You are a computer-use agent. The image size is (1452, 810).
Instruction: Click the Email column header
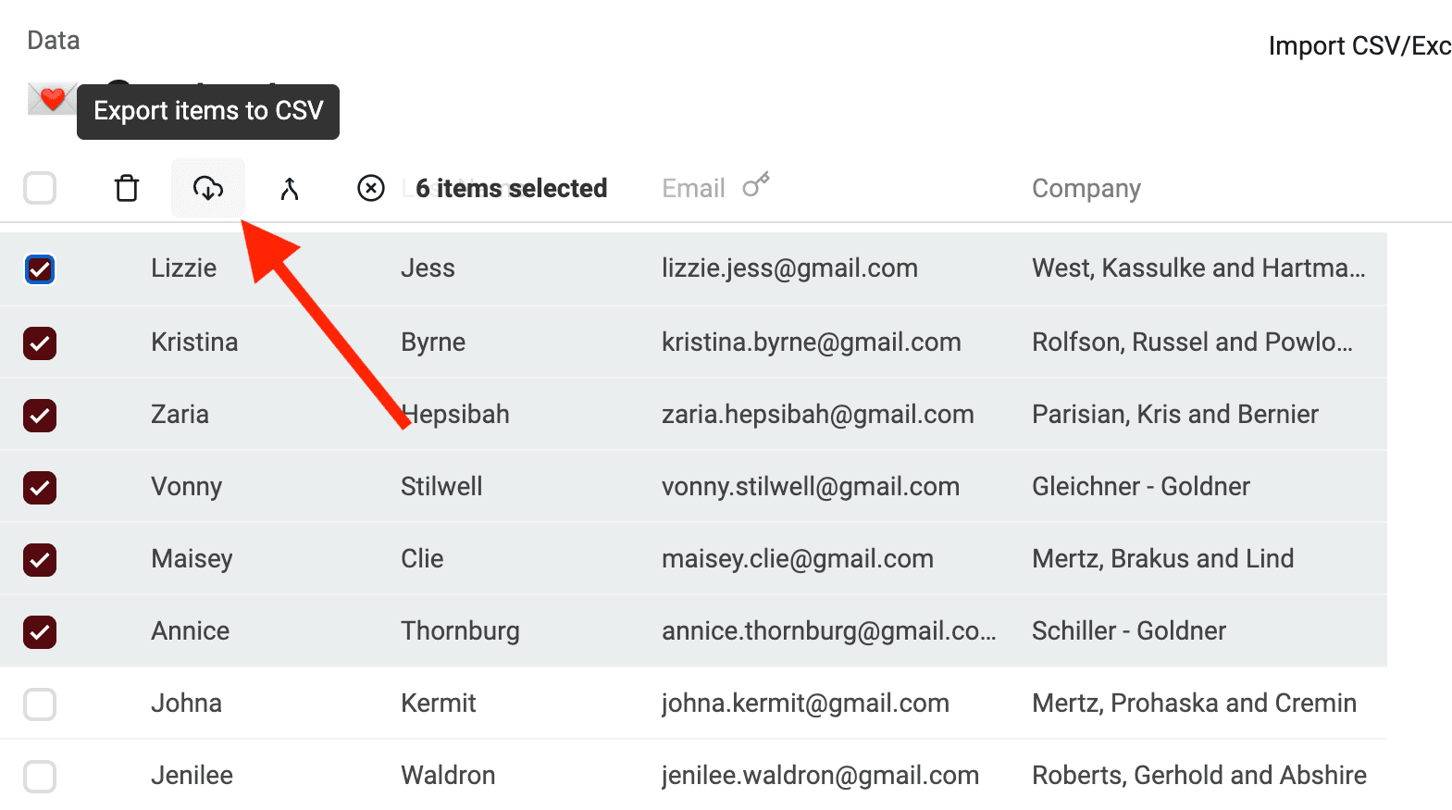(693, 189)
